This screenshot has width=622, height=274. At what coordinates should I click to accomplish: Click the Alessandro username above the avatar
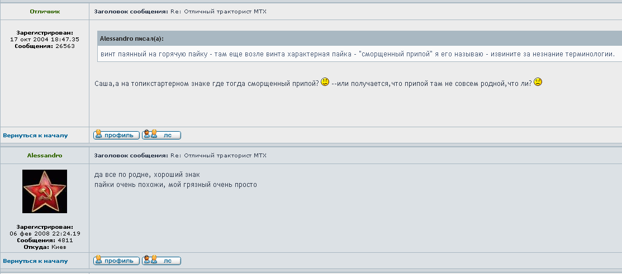click(45, 155)
